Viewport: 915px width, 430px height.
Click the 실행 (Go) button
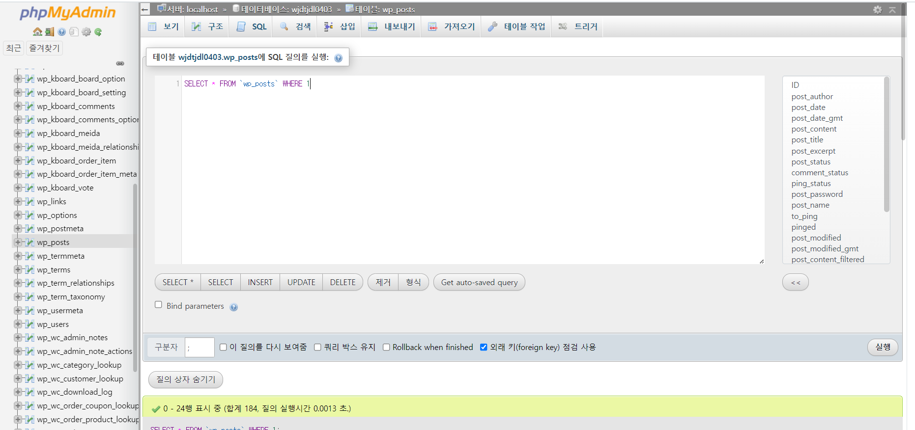click(x=883, y=347)
